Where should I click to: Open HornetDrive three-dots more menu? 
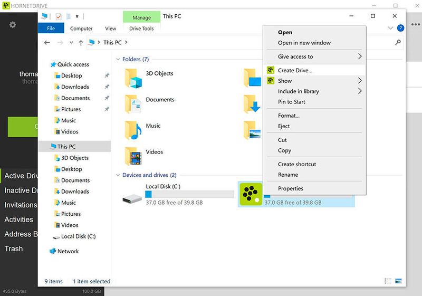click(416, 24)
